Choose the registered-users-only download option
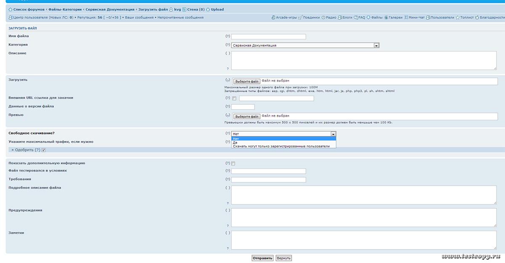505x263 pixels. click(x=281, y=146)
